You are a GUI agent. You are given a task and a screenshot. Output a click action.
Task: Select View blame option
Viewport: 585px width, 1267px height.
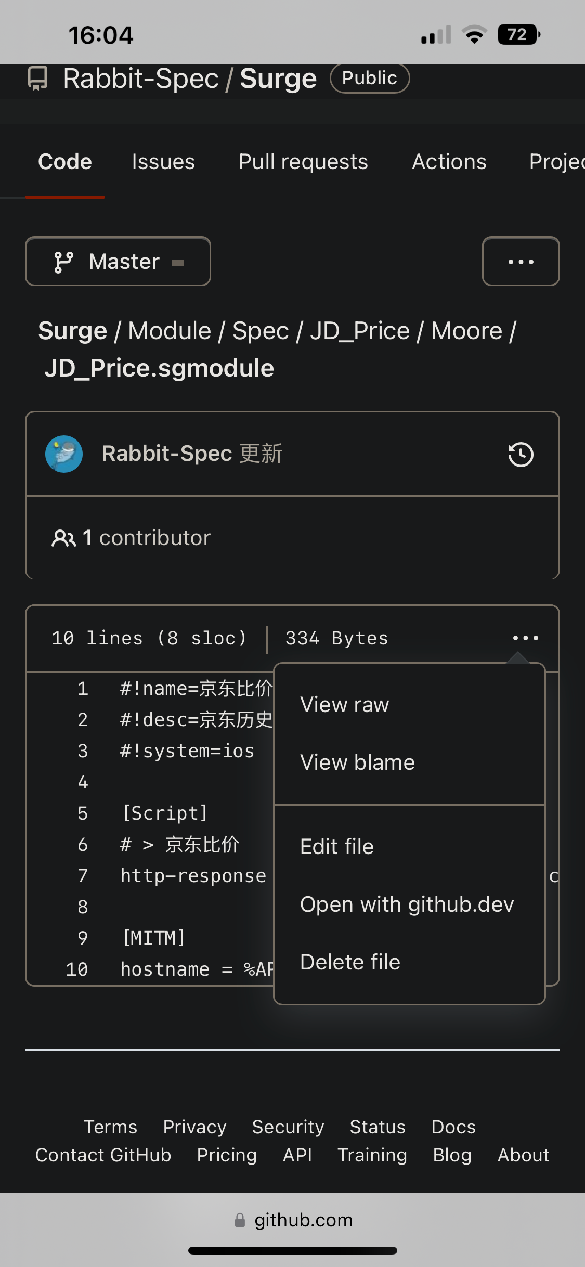357,762
